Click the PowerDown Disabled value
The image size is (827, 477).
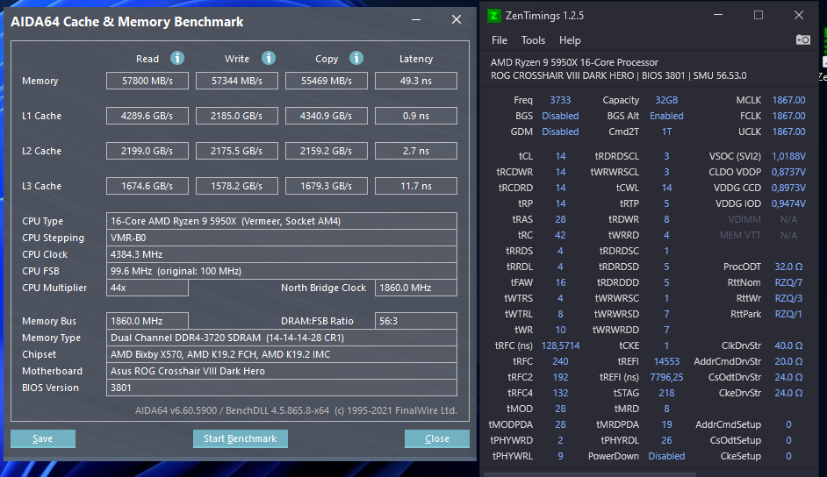click(666, 456)
